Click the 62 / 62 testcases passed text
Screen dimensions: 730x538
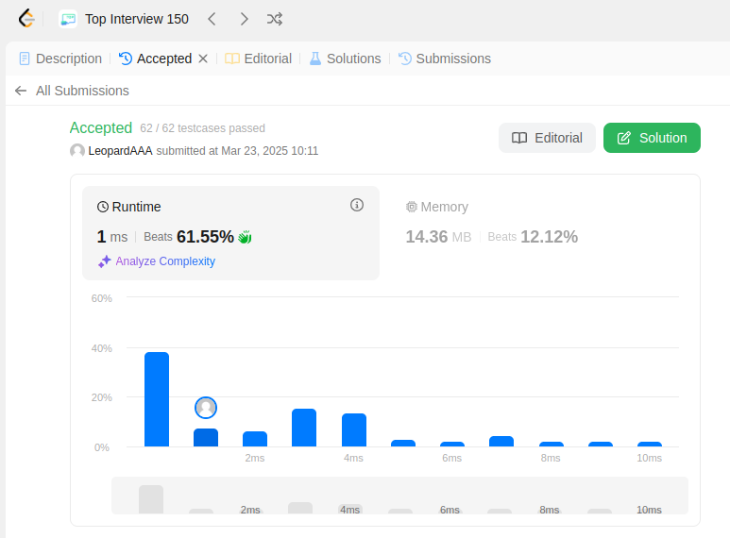click(x=202, y=128)
